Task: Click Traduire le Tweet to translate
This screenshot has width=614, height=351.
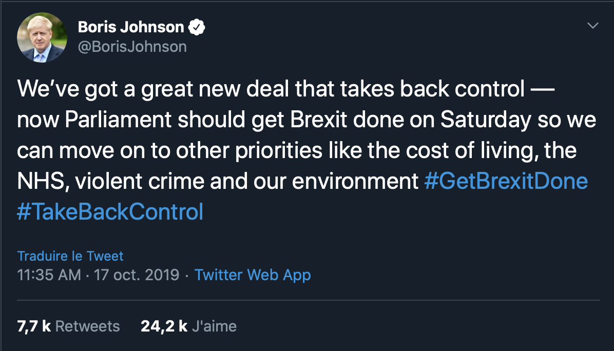Action: (x=70, y=256)
